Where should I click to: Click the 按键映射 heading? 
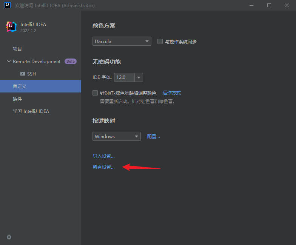(x=104, y=121)
